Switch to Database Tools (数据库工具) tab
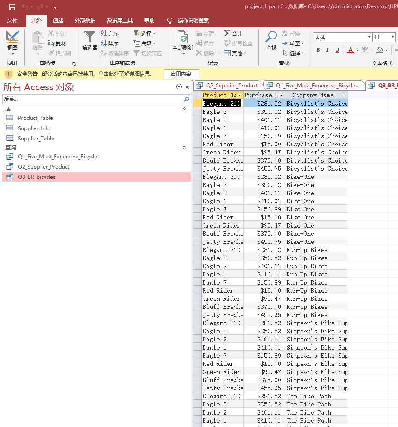This screenshot has height=427, width=398. 119,21
